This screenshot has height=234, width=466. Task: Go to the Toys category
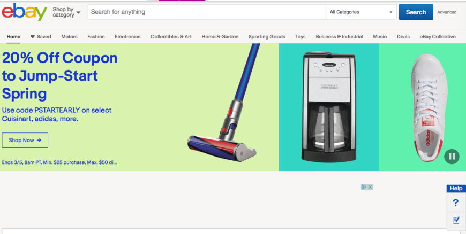(x=300, y=37)
